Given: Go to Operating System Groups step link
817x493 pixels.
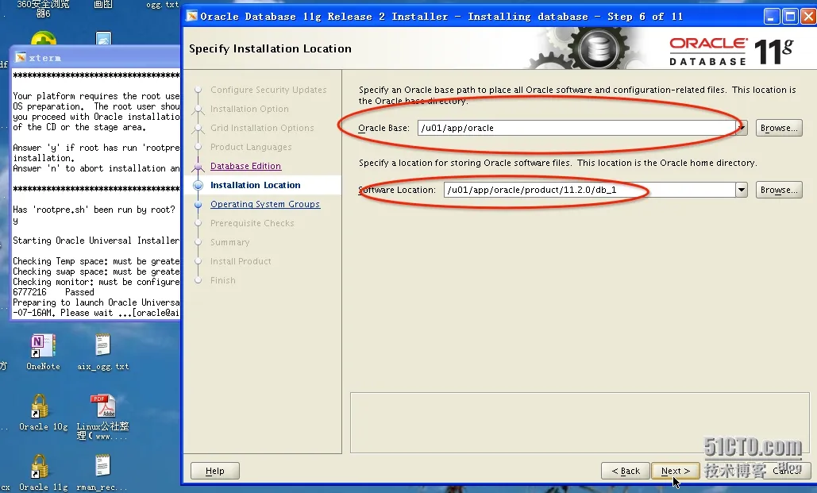Looking at the screenshot, I should pos(265,204).
